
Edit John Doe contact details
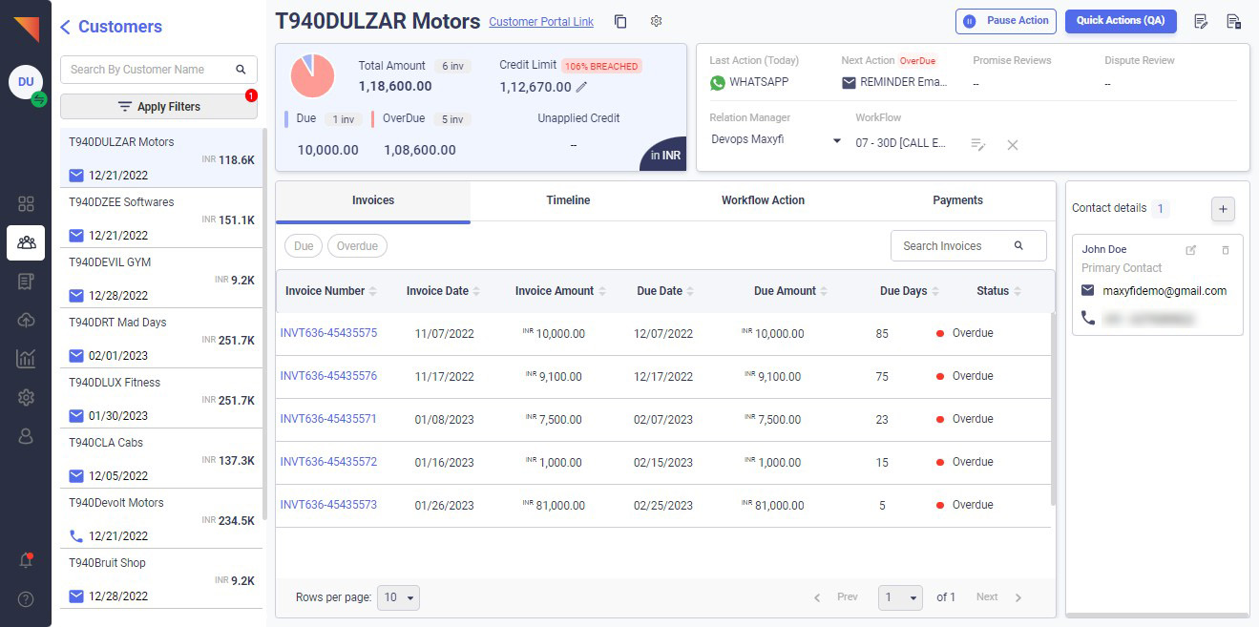click(x=1190, y=250)
